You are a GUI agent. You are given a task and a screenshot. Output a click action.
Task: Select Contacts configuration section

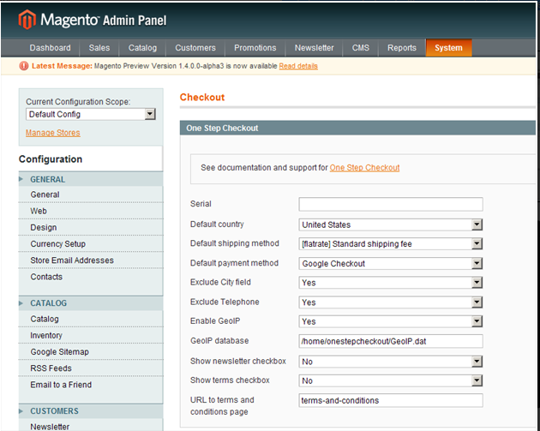click(91, 277)
